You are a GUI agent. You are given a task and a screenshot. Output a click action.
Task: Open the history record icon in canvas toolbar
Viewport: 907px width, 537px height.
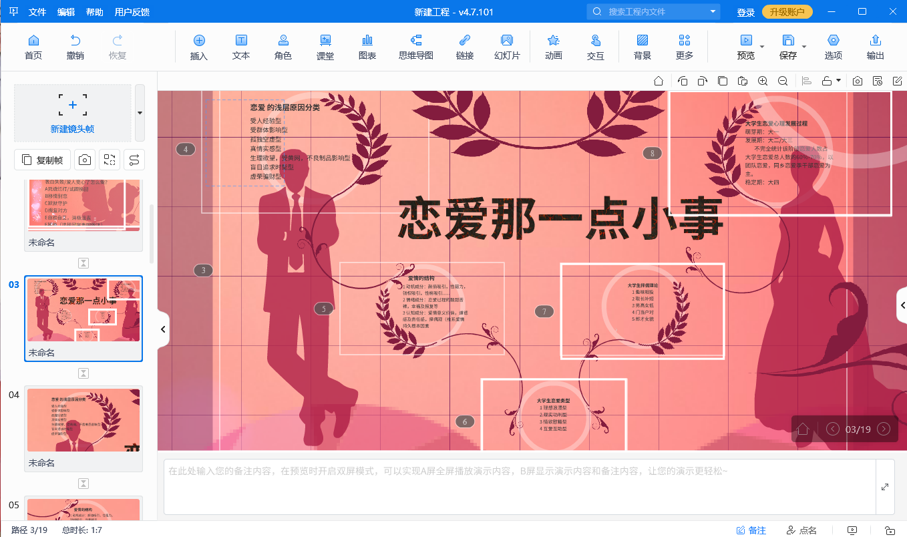coord(878,81)
